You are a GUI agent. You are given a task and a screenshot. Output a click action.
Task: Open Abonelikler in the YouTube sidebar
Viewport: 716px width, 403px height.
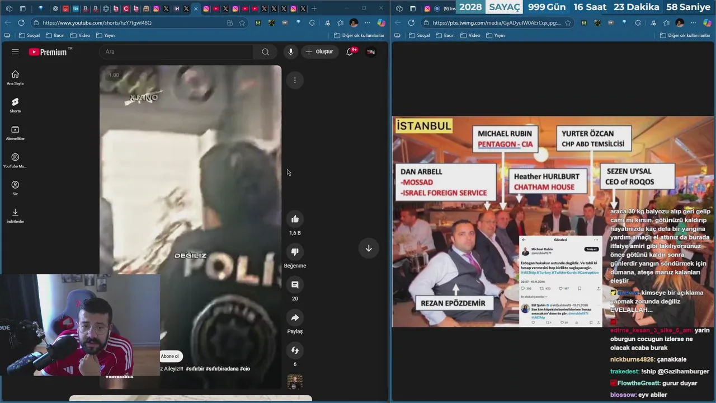(x=15, y=133)
